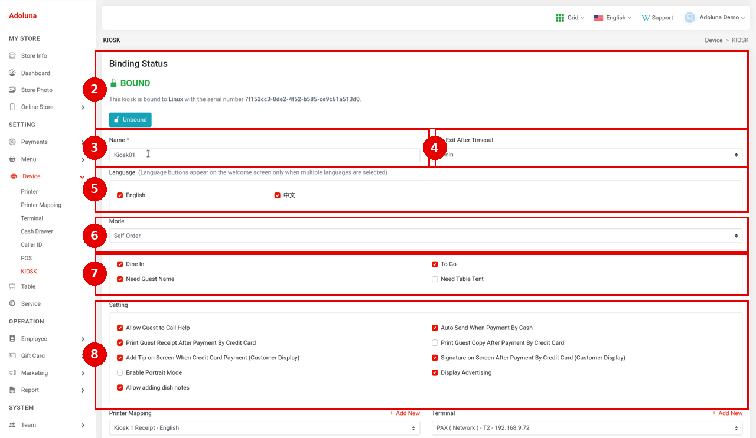The image size is (756, 438).
Task: Open the Mode dropdown showing Self-Order
Action: (426, 236)
